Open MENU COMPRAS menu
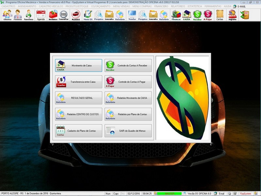Viewport: 261px width, 196px height. [142, 6]
